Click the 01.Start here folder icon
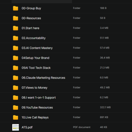Image resolution: width=132 pixels, height=132 pixels. [x=16, y=28]
